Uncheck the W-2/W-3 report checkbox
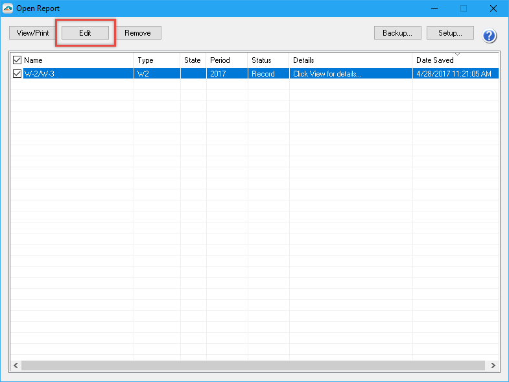 point(17,74)
